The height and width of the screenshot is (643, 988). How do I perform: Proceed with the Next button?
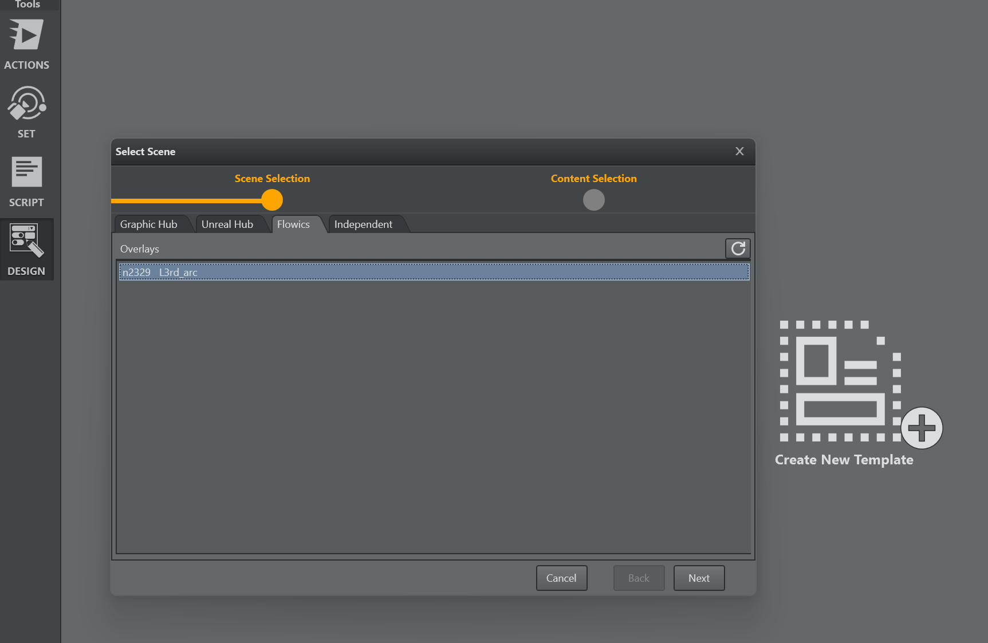(699, 578)
